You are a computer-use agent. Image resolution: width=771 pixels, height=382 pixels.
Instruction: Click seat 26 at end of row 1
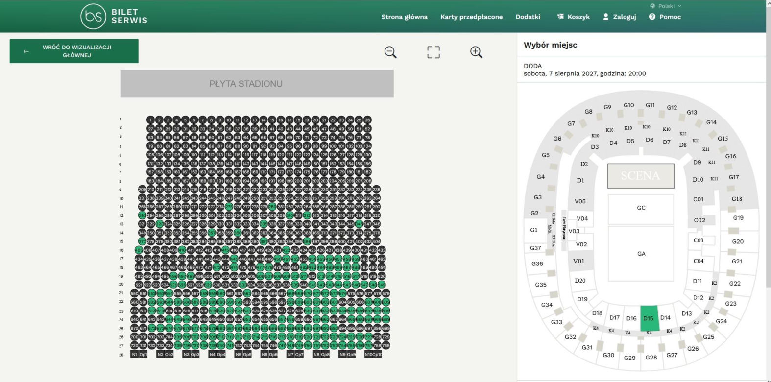pyautogui.click(x=367, y=120)
